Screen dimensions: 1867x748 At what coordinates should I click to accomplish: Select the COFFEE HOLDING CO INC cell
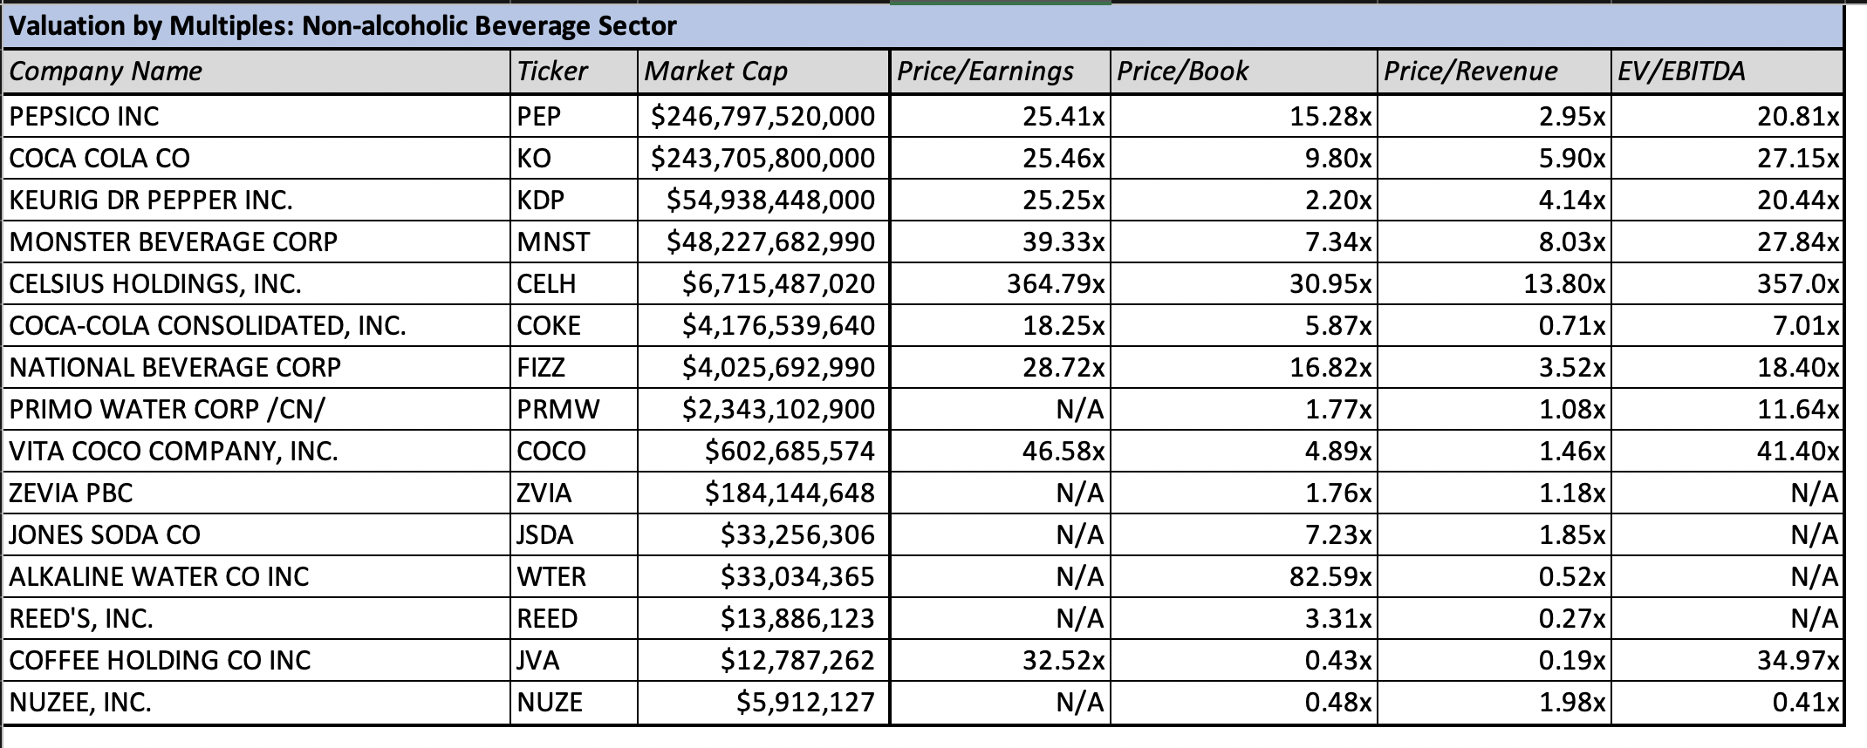click(x=256, y=660)
